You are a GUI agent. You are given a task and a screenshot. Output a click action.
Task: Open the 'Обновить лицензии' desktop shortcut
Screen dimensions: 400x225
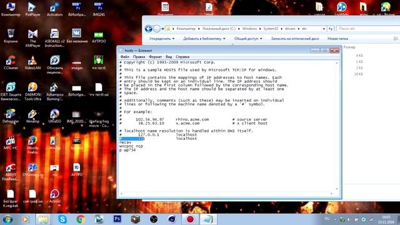point(54,64)
